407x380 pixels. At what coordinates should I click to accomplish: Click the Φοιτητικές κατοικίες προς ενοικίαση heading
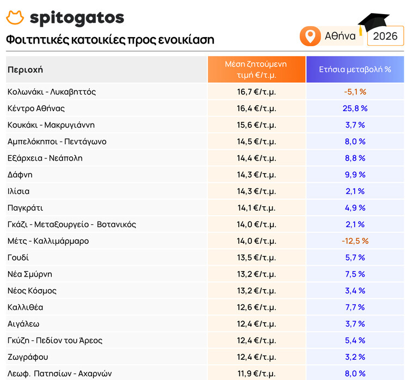[110, 40]
